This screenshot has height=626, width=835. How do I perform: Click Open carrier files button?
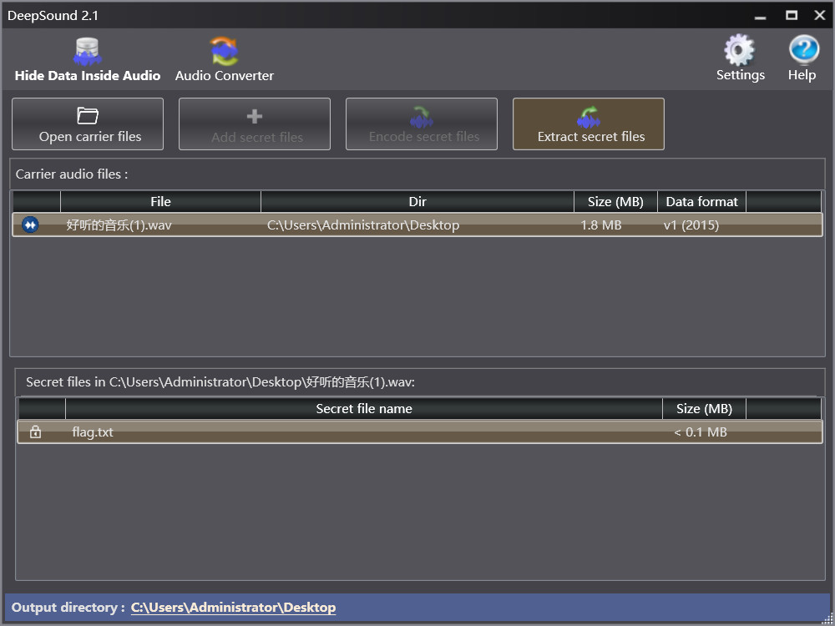pos(88,124)
